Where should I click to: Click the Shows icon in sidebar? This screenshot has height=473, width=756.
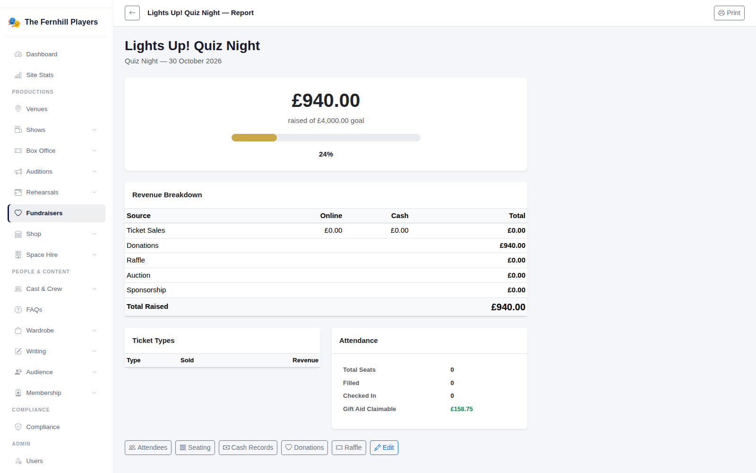click(x=18, y=130)
